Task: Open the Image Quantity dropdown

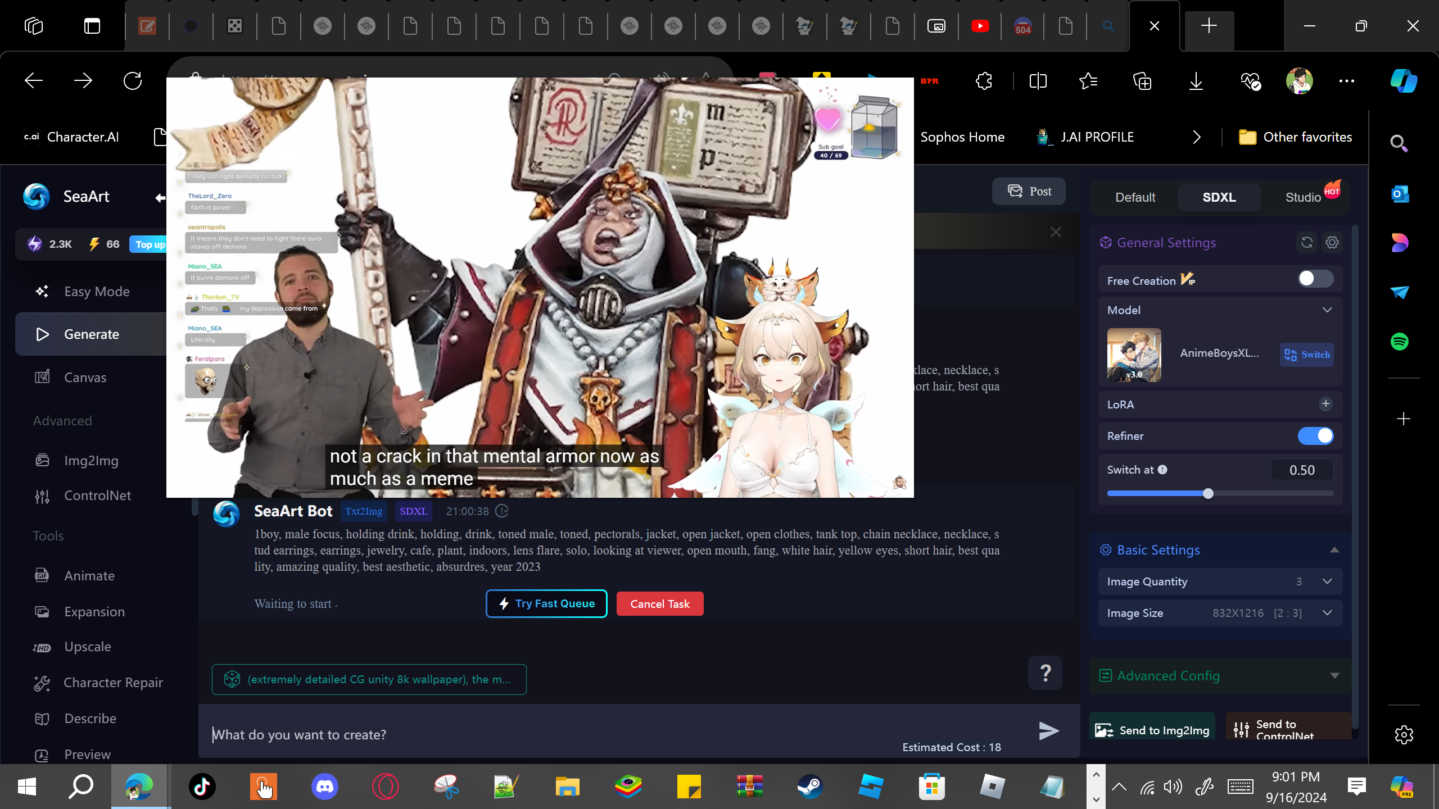Action: (1220, 581)
